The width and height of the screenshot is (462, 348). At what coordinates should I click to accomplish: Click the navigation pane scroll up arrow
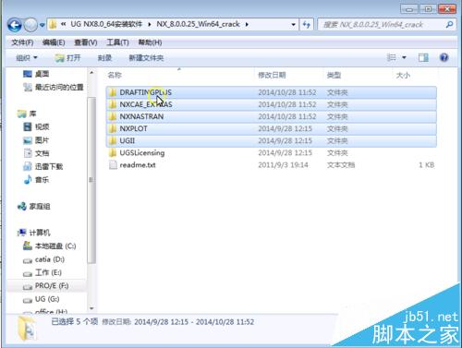point(91,73)
